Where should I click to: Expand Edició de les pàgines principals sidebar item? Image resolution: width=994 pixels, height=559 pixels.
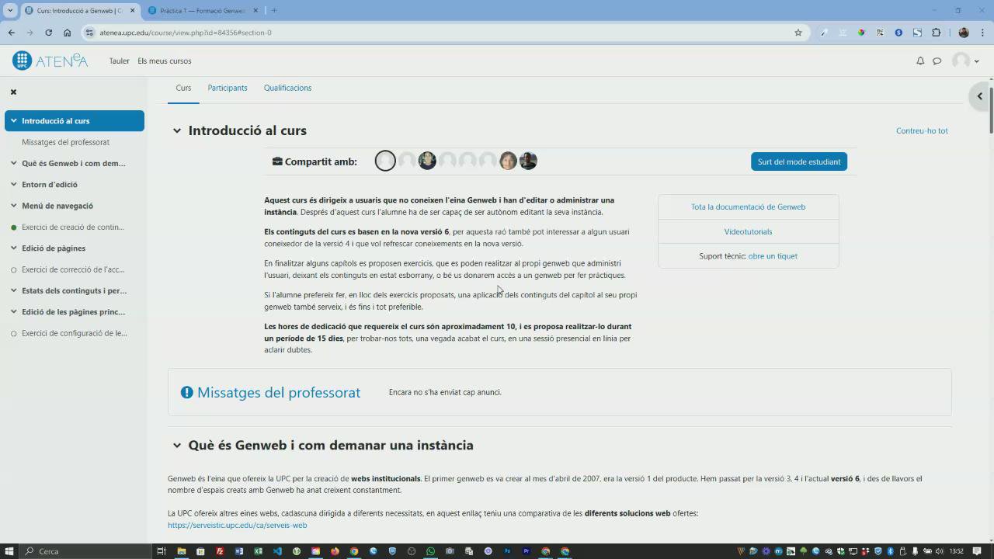[13, 311]
